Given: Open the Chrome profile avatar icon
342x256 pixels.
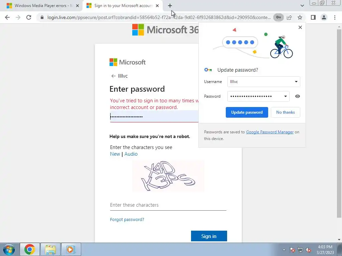Looking at the screenshot, I should tap(324, 17).
